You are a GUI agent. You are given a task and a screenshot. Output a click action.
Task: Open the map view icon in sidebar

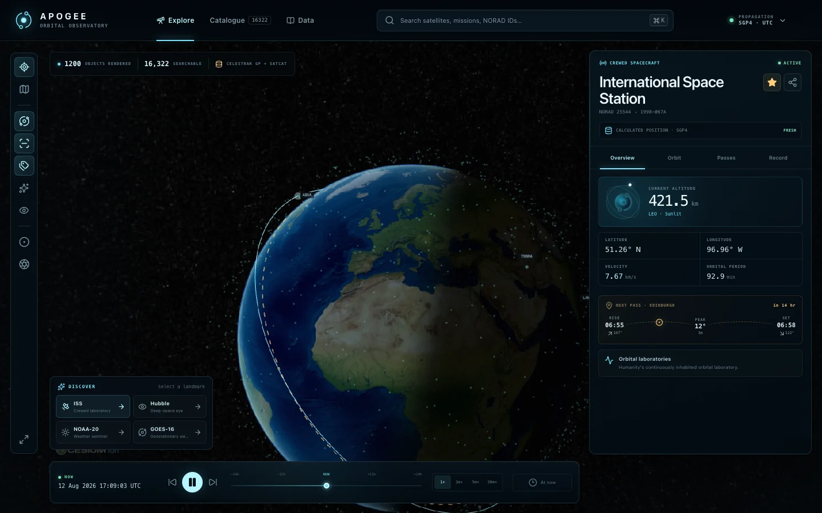[24, 89]
